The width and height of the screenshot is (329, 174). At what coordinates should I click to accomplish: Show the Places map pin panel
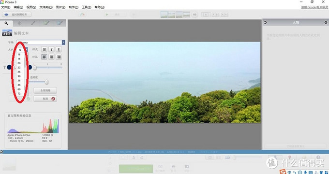289,157
